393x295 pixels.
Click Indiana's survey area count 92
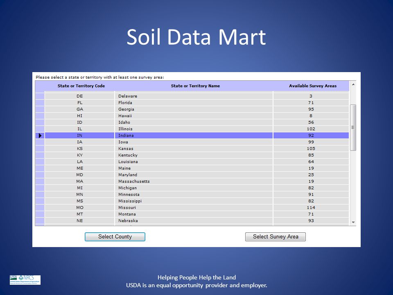click(311, 136)
